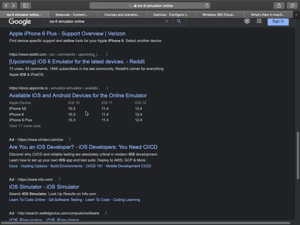The height and width of the screenshot is (225, 300).
Task: Switch to Windows 365 Cloud tab
Action: tap(220, 15)
